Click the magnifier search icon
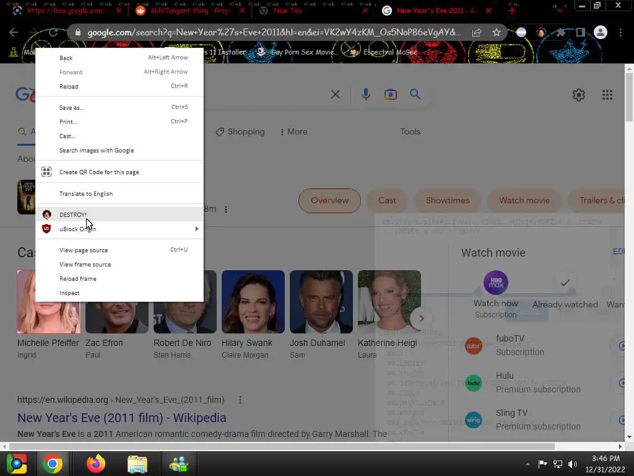The height and width of the screenshot is (476, 634). click(x=415, y=94)
